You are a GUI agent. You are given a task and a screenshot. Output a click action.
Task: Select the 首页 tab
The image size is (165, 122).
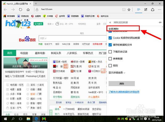[10, 53]
